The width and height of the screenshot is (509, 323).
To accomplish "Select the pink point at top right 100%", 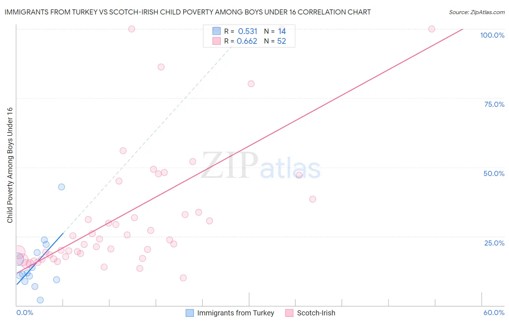I will tap(432, 29).
